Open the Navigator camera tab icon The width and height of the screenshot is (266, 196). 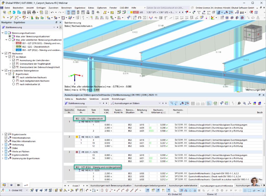coord(19,185)
